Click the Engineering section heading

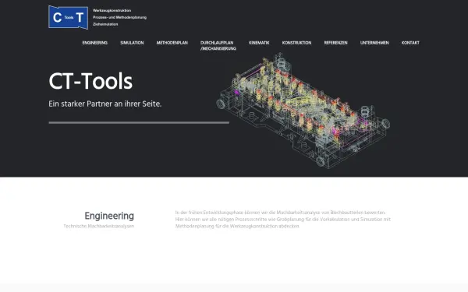coord(109,216)
